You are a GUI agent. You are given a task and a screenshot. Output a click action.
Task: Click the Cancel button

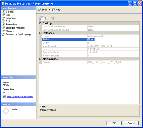pos(131,123)
